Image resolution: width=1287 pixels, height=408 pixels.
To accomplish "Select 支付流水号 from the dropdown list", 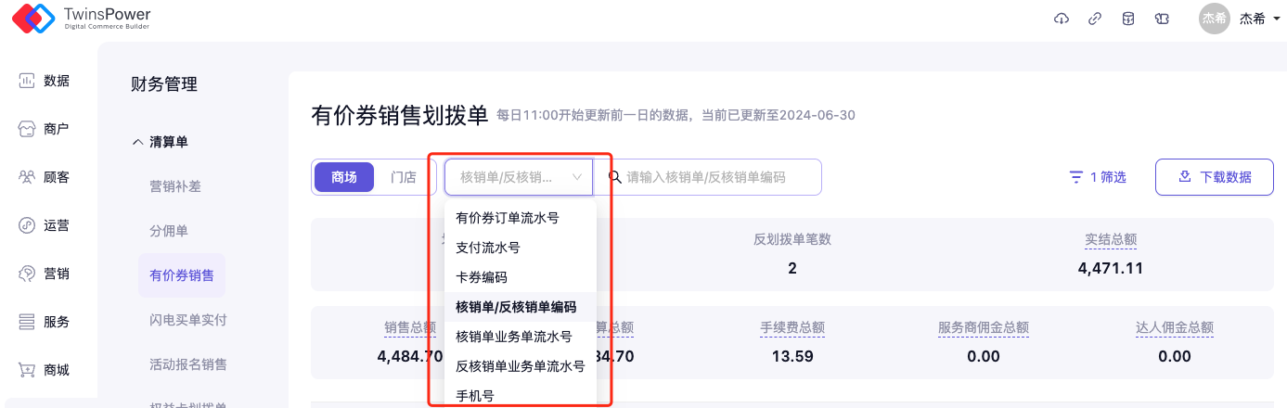I will (x=488, y=248).
